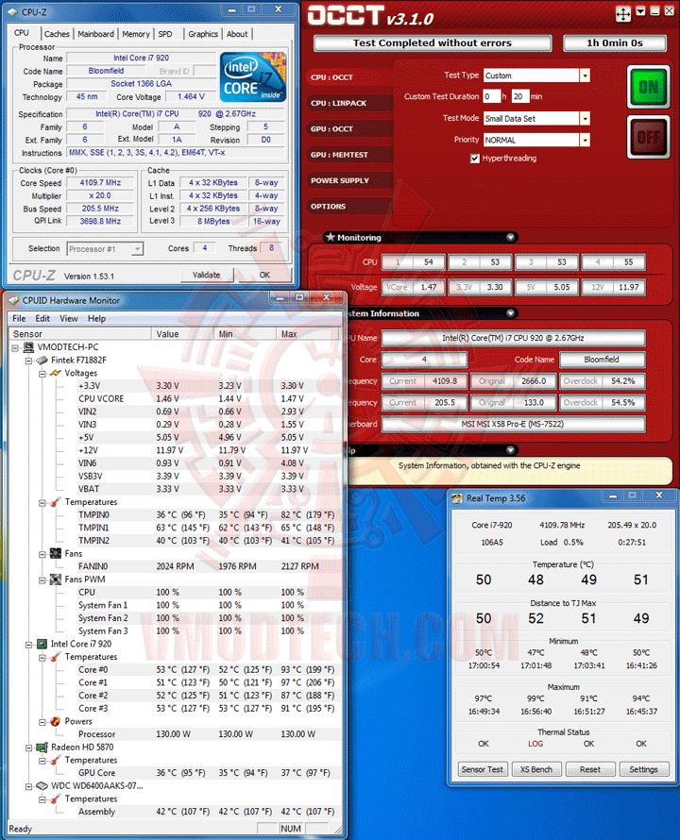Click the OCCT move-window cross icon
Viewport: 680px width, 840px height.
[623, 14]
